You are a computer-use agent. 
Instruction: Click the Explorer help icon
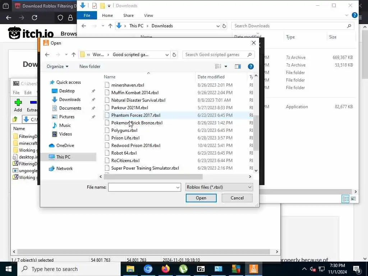(x=354, y=15)
